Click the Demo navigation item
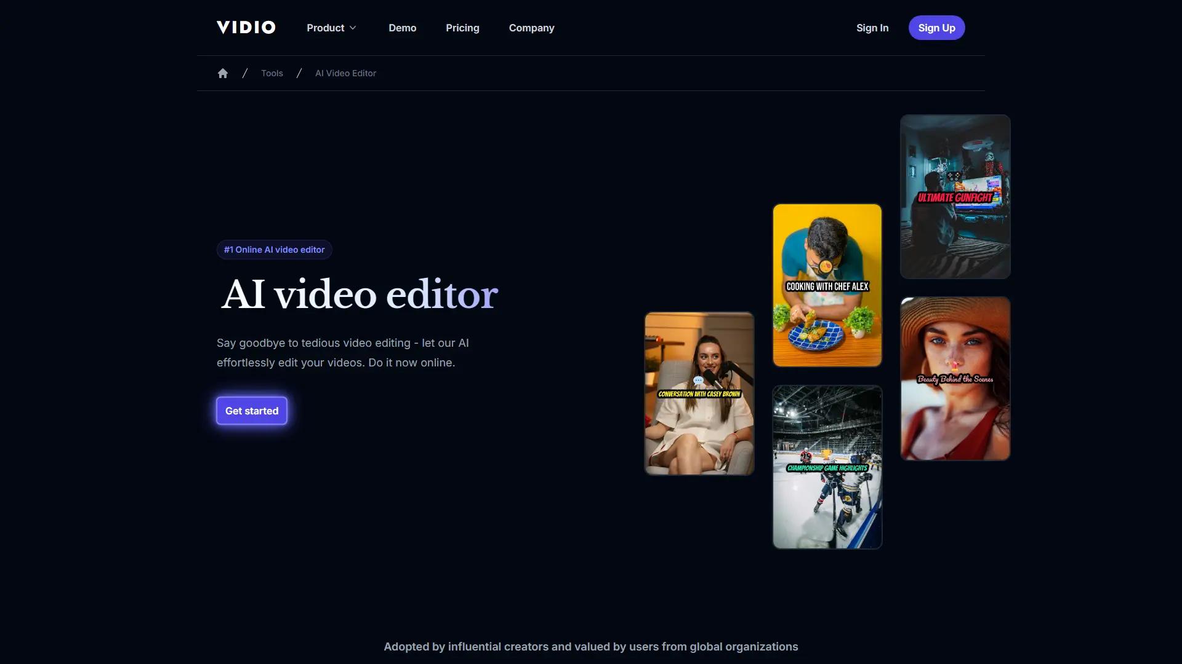 tap(402, 28)
